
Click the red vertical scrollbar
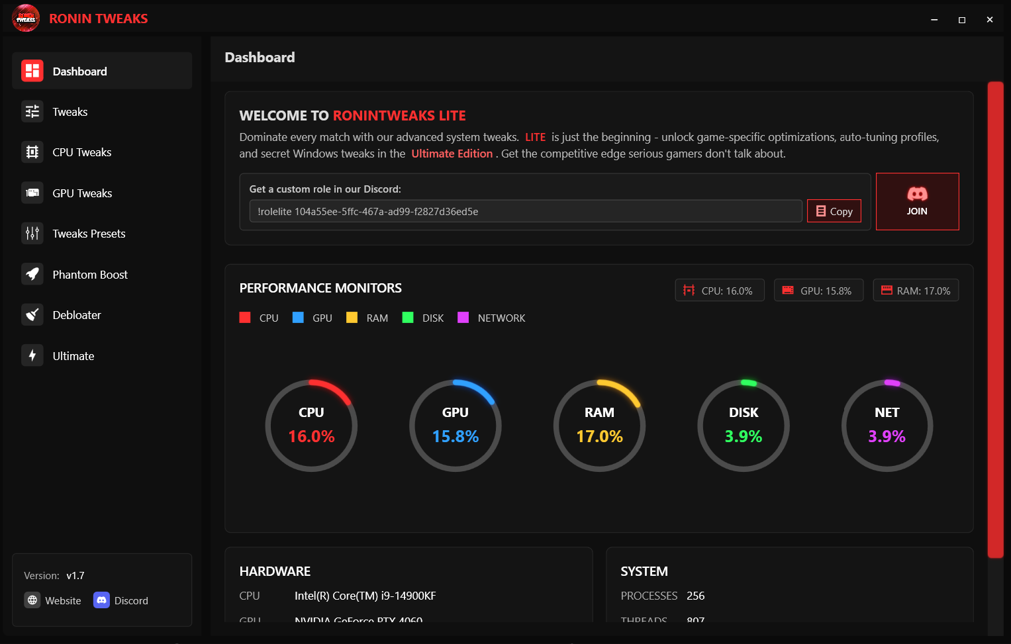995,320
